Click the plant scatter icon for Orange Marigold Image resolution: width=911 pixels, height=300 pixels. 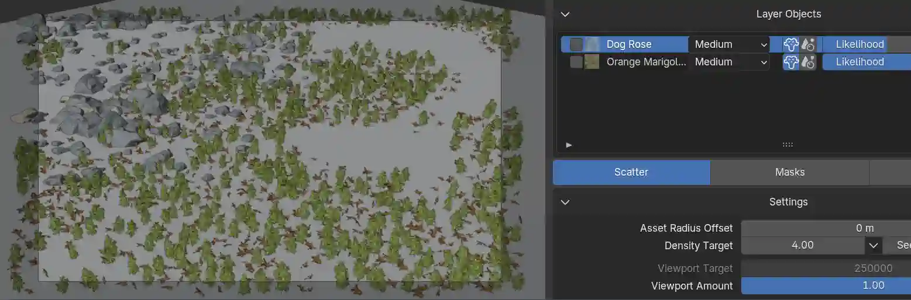[790, 62]
